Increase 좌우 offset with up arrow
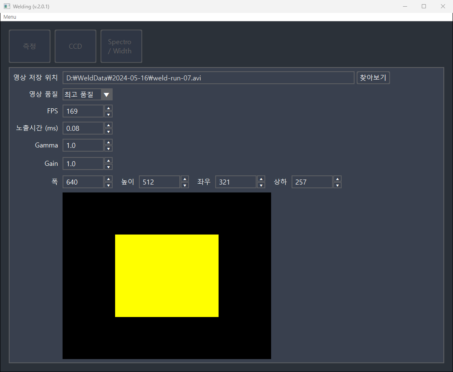Viewport: 453px width, 372px height. (261, 179)
